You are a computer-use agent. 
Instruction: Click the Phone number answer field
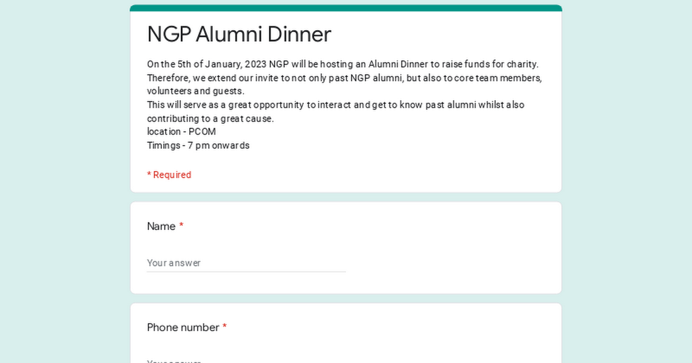tap(246, 360)
